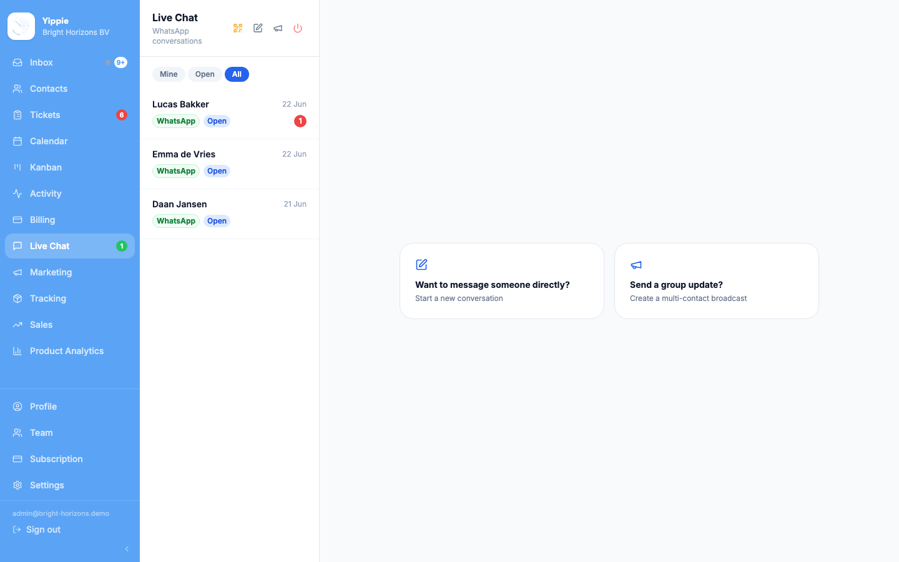
Task: Open Subscription page
Action: [70, 459]
